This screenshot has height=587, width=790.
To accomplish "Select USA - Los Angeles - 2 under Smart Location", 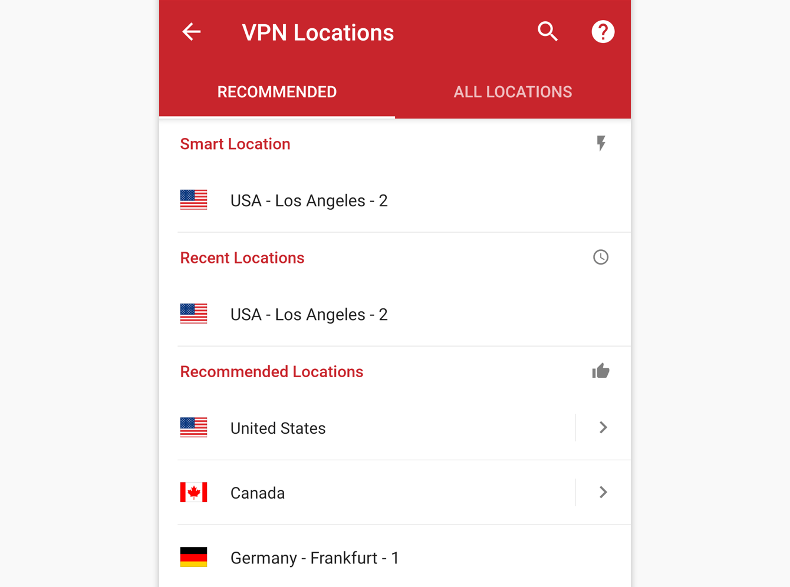I will coord(395,200).
